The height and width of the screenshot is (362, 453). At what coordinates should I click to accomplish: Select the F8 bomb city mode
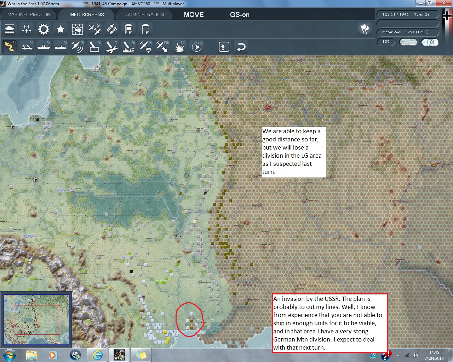coord(128,47)
